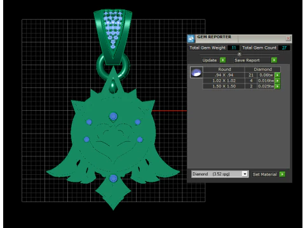Click green arrow for .94 X .94 row
This screenshot has width=305, height=228.
click(278, 75)
